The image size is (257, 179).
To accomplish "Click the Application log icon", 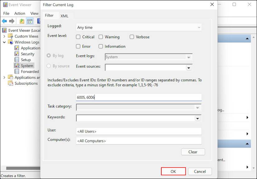I will coord(17,48).
